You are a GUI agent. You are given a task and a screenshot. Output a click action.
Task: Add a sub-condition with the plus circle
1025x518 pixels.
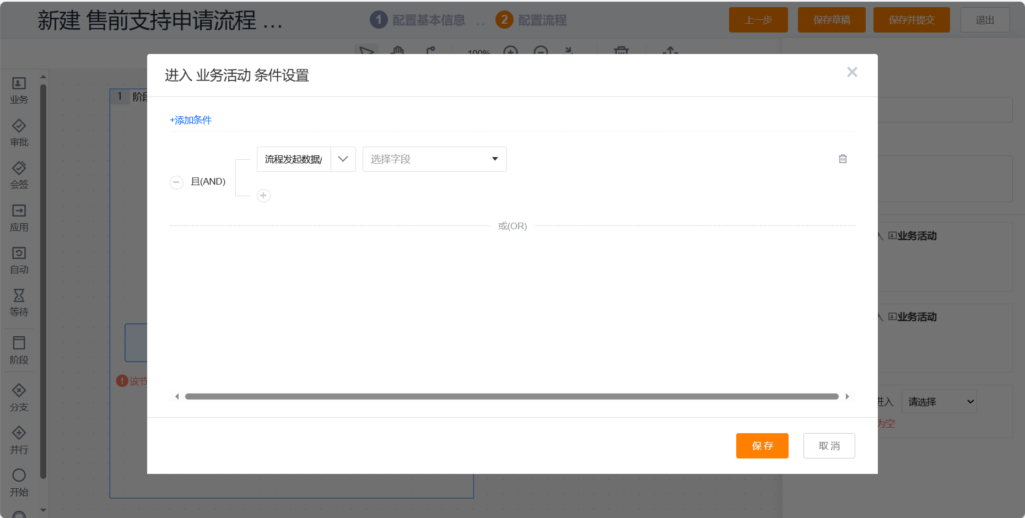coord(263,196)
